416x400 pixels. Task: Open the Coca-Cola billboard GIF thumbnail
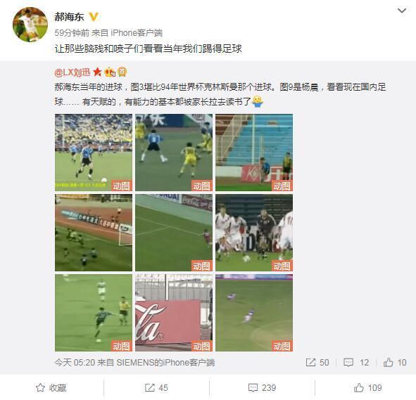coord(174,313)
